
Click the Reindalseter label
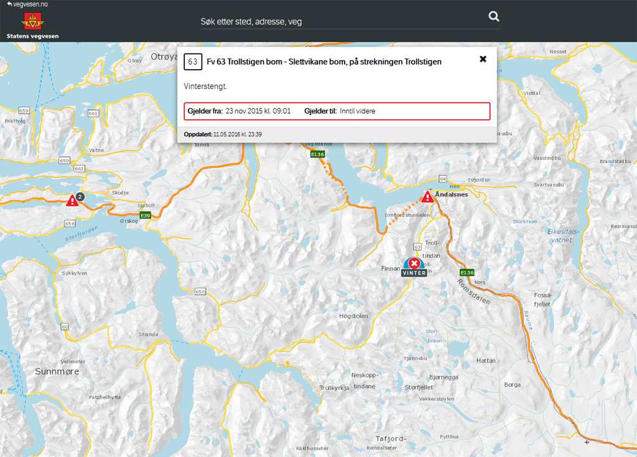[x=381, y=448]
